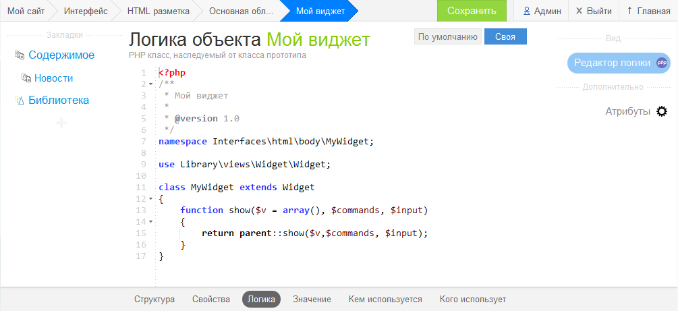Go to Главная page
Image resolution: width=678 pixels, height=311 pixels.
(648, 11)
